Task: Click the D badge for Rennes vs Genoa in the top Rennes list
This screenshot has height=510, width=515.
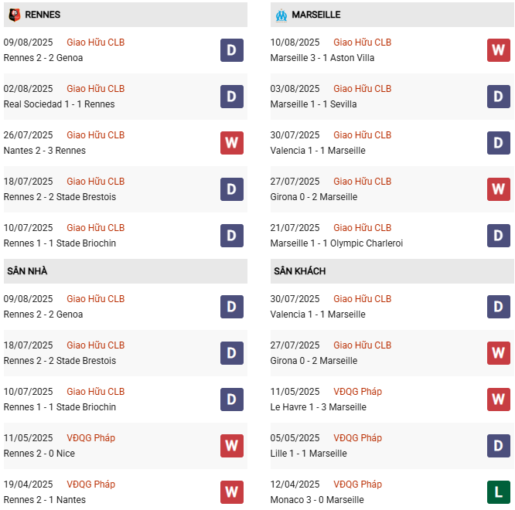Action: [232, 50]
